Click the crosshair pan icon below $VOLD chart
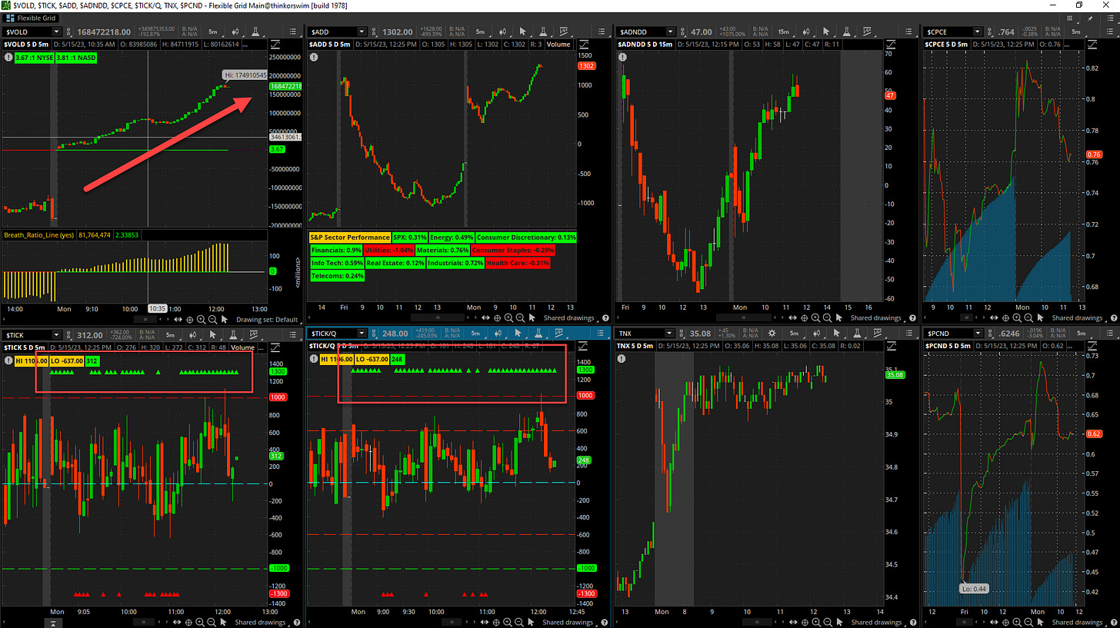Image resolution: width=1120 pixels, height=628 pixels. (x=190, y=319)
